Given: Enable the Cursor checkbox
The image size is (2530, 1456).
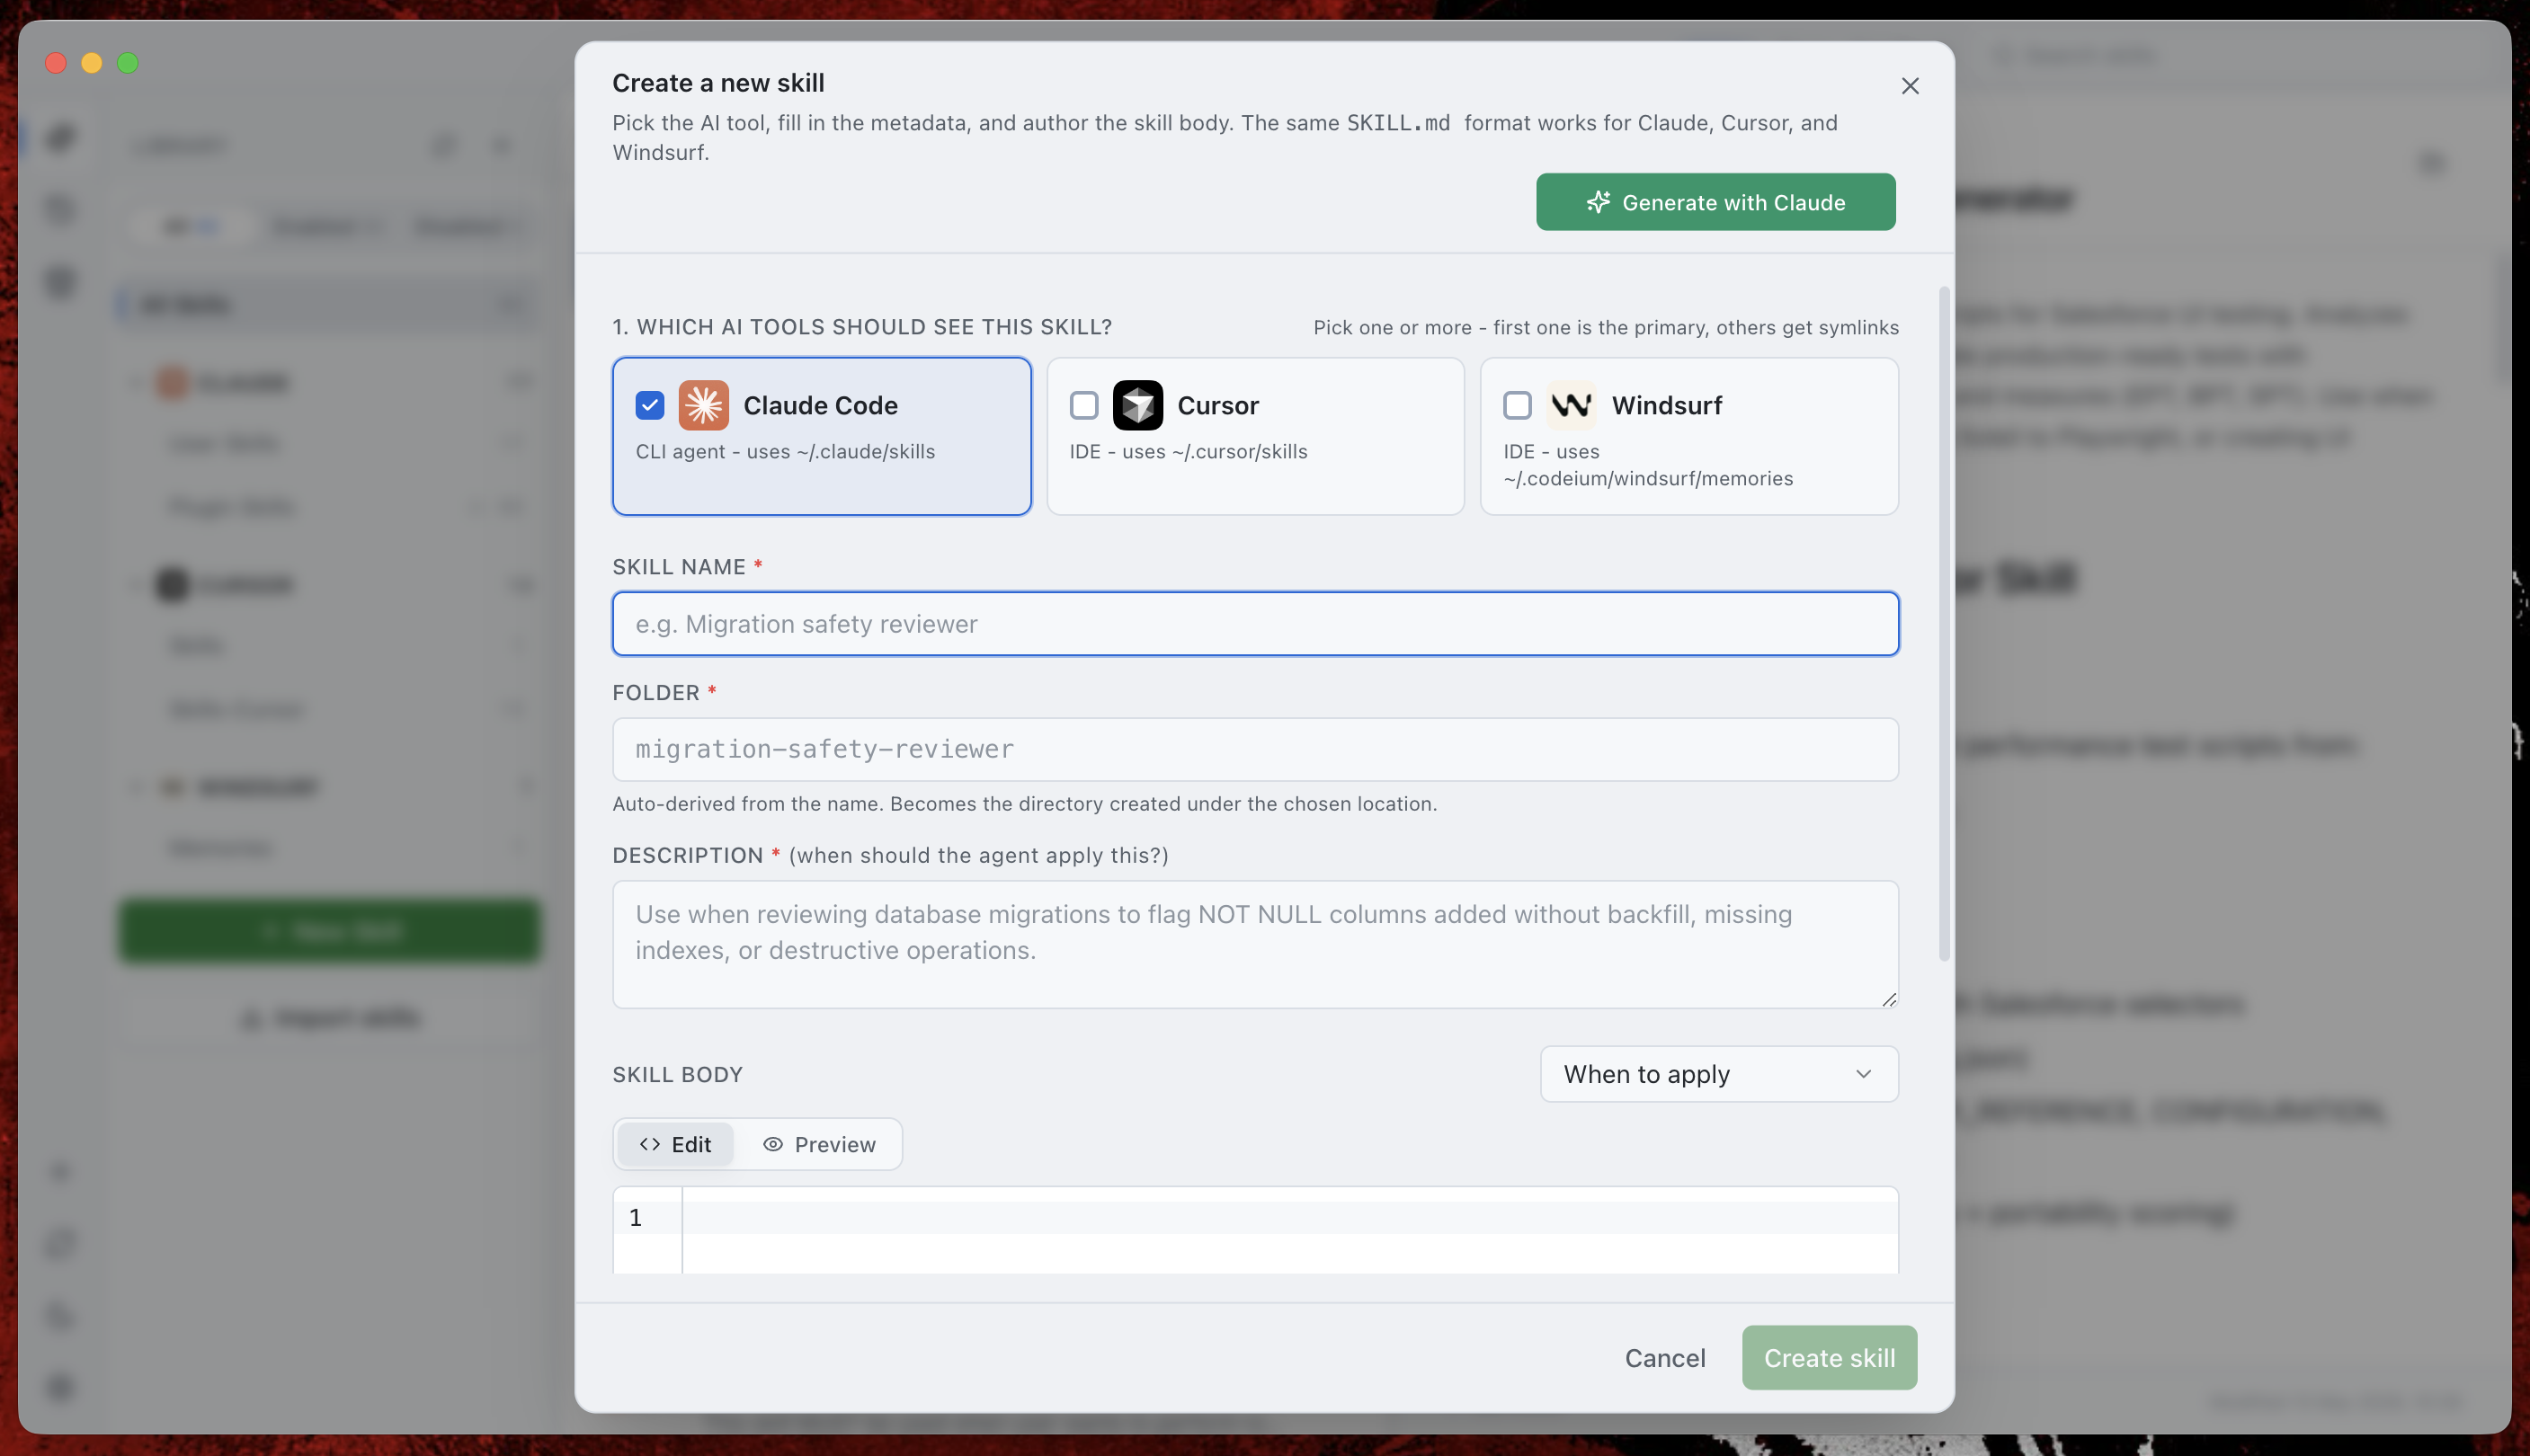Looking at the screenshot, I should pos(1083,405).
